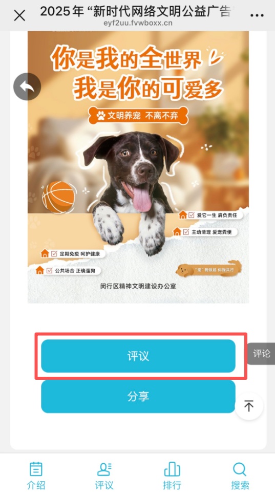Tap the scroll-to-top arrow button
This screenshot has height=496, width=275.
pos(249,406)
